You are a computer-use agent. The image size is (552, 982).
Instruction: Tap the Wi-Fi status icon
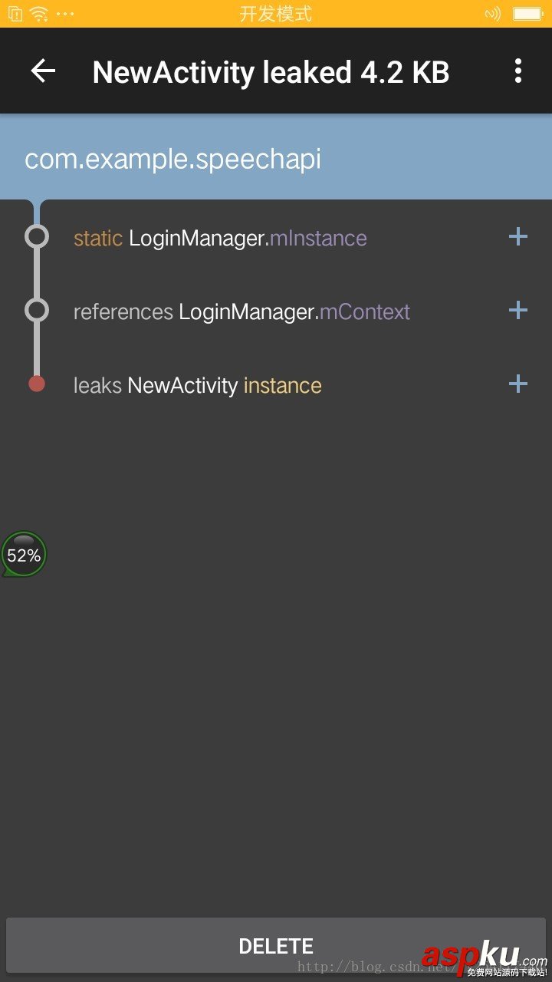click(38, 14)
